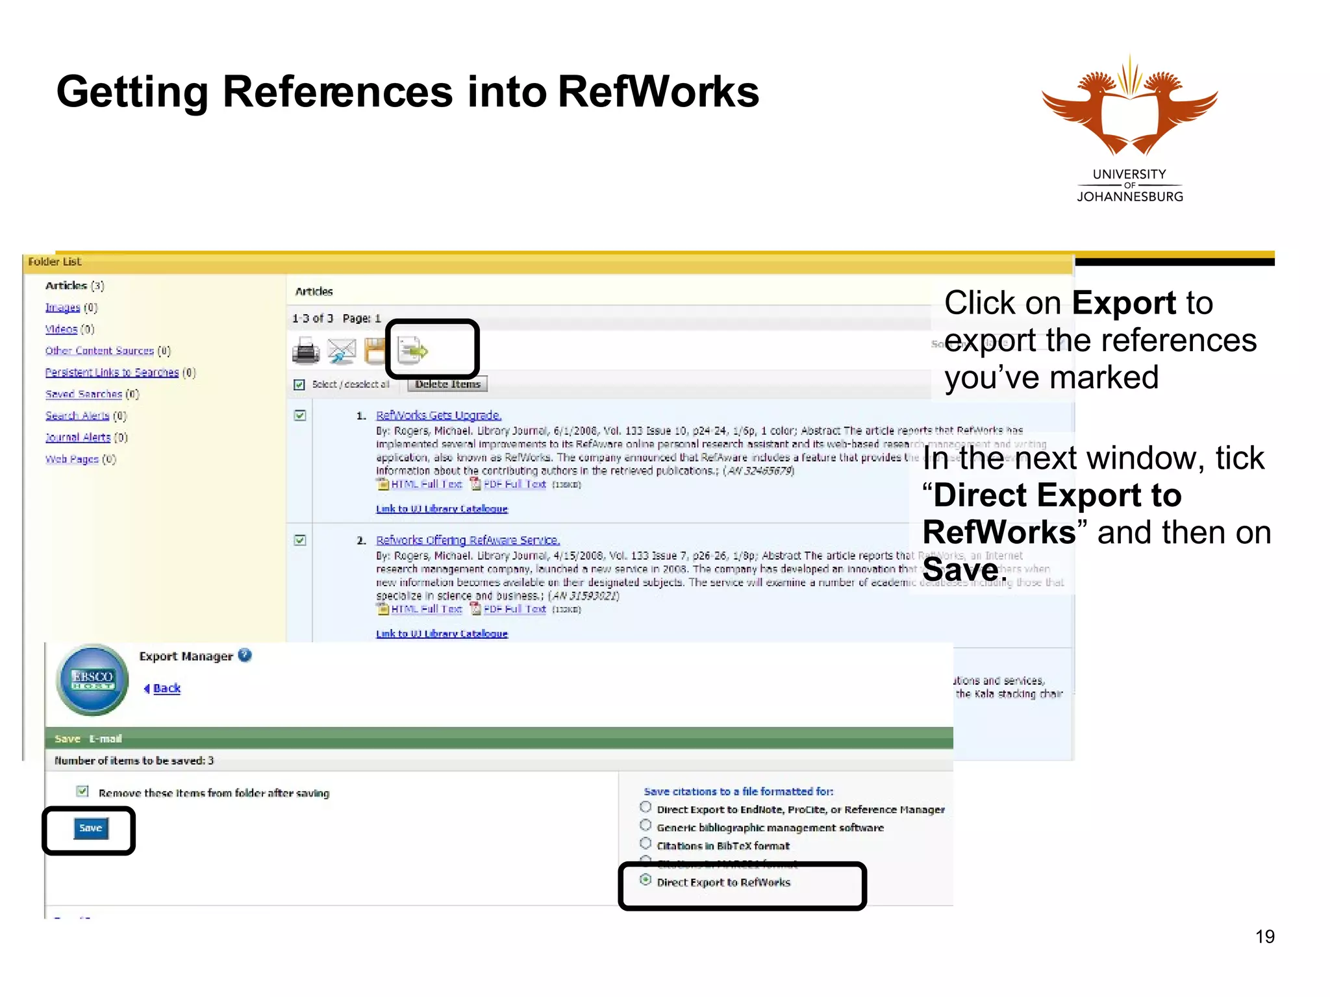The width and height of the screenshot is (1330, 997).
Task: Switch to the Save tab in green bar
Action: 67,739
